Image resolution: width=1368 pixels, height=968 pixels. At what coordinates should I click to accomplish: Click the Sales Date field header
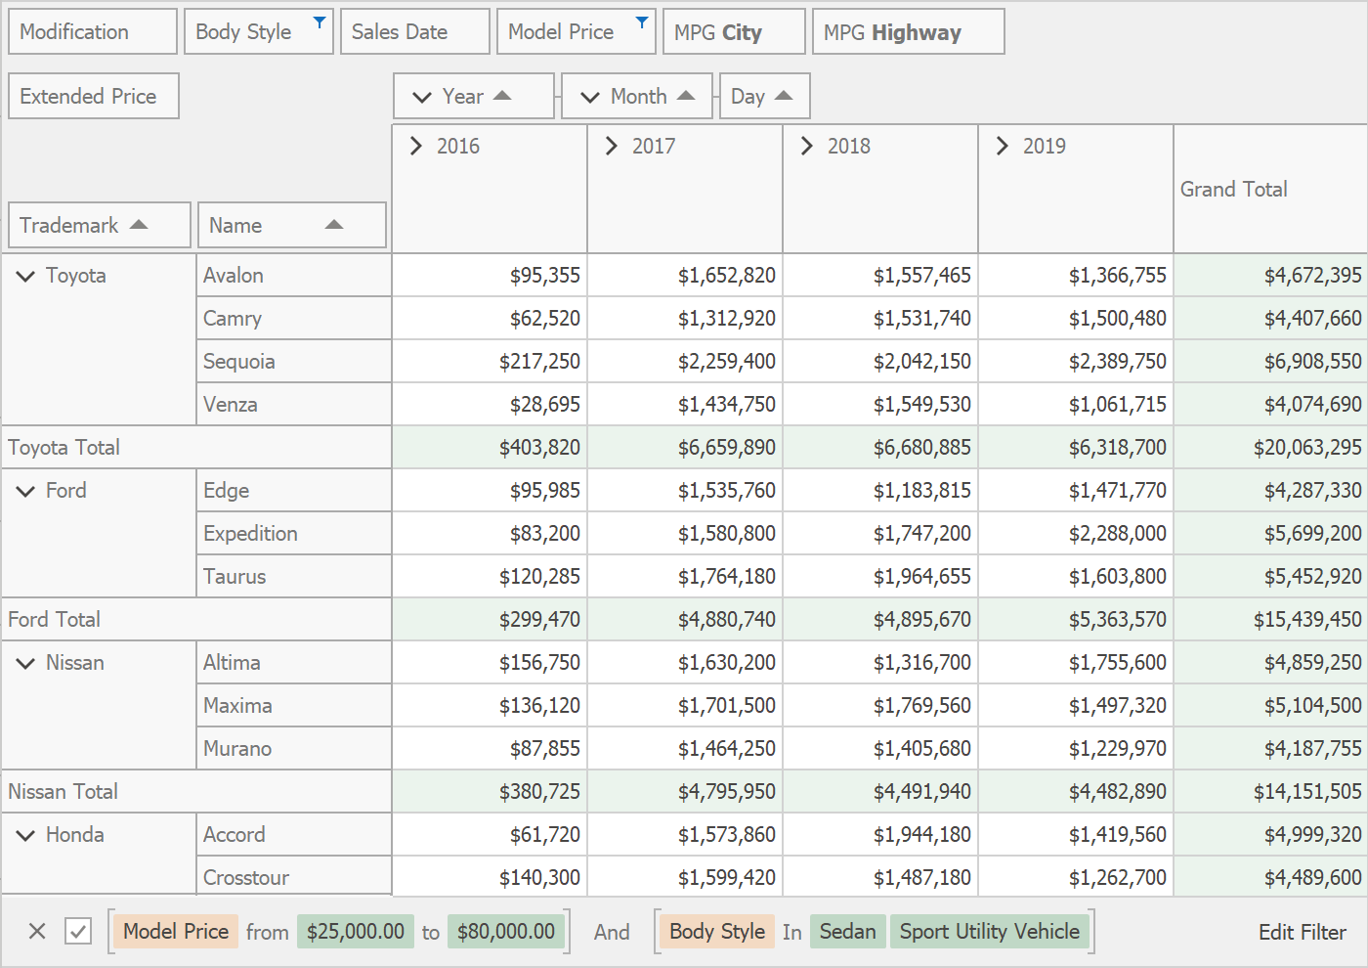415,31
